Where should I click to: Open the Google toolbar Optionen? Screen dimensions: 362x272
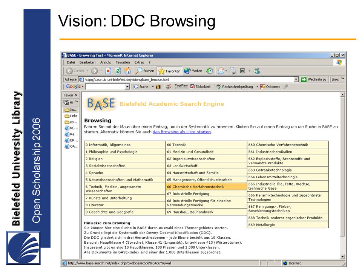point(270,87)
